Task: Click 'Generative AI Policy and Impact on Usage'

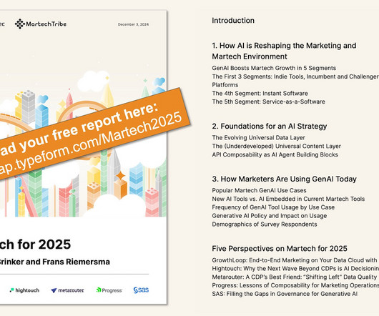Action: 270,216
